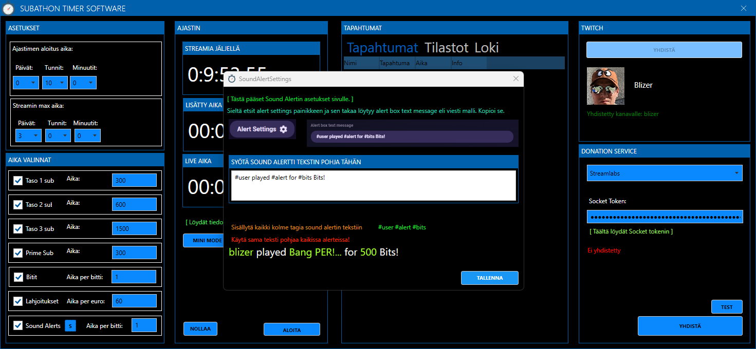Open Sound Alerts settings S button
The height and width of the screenshot is (349, 756).
click(70, 326)
